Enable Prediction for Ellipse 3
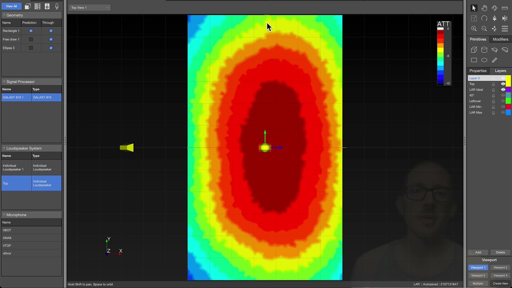 pos(31,48)
